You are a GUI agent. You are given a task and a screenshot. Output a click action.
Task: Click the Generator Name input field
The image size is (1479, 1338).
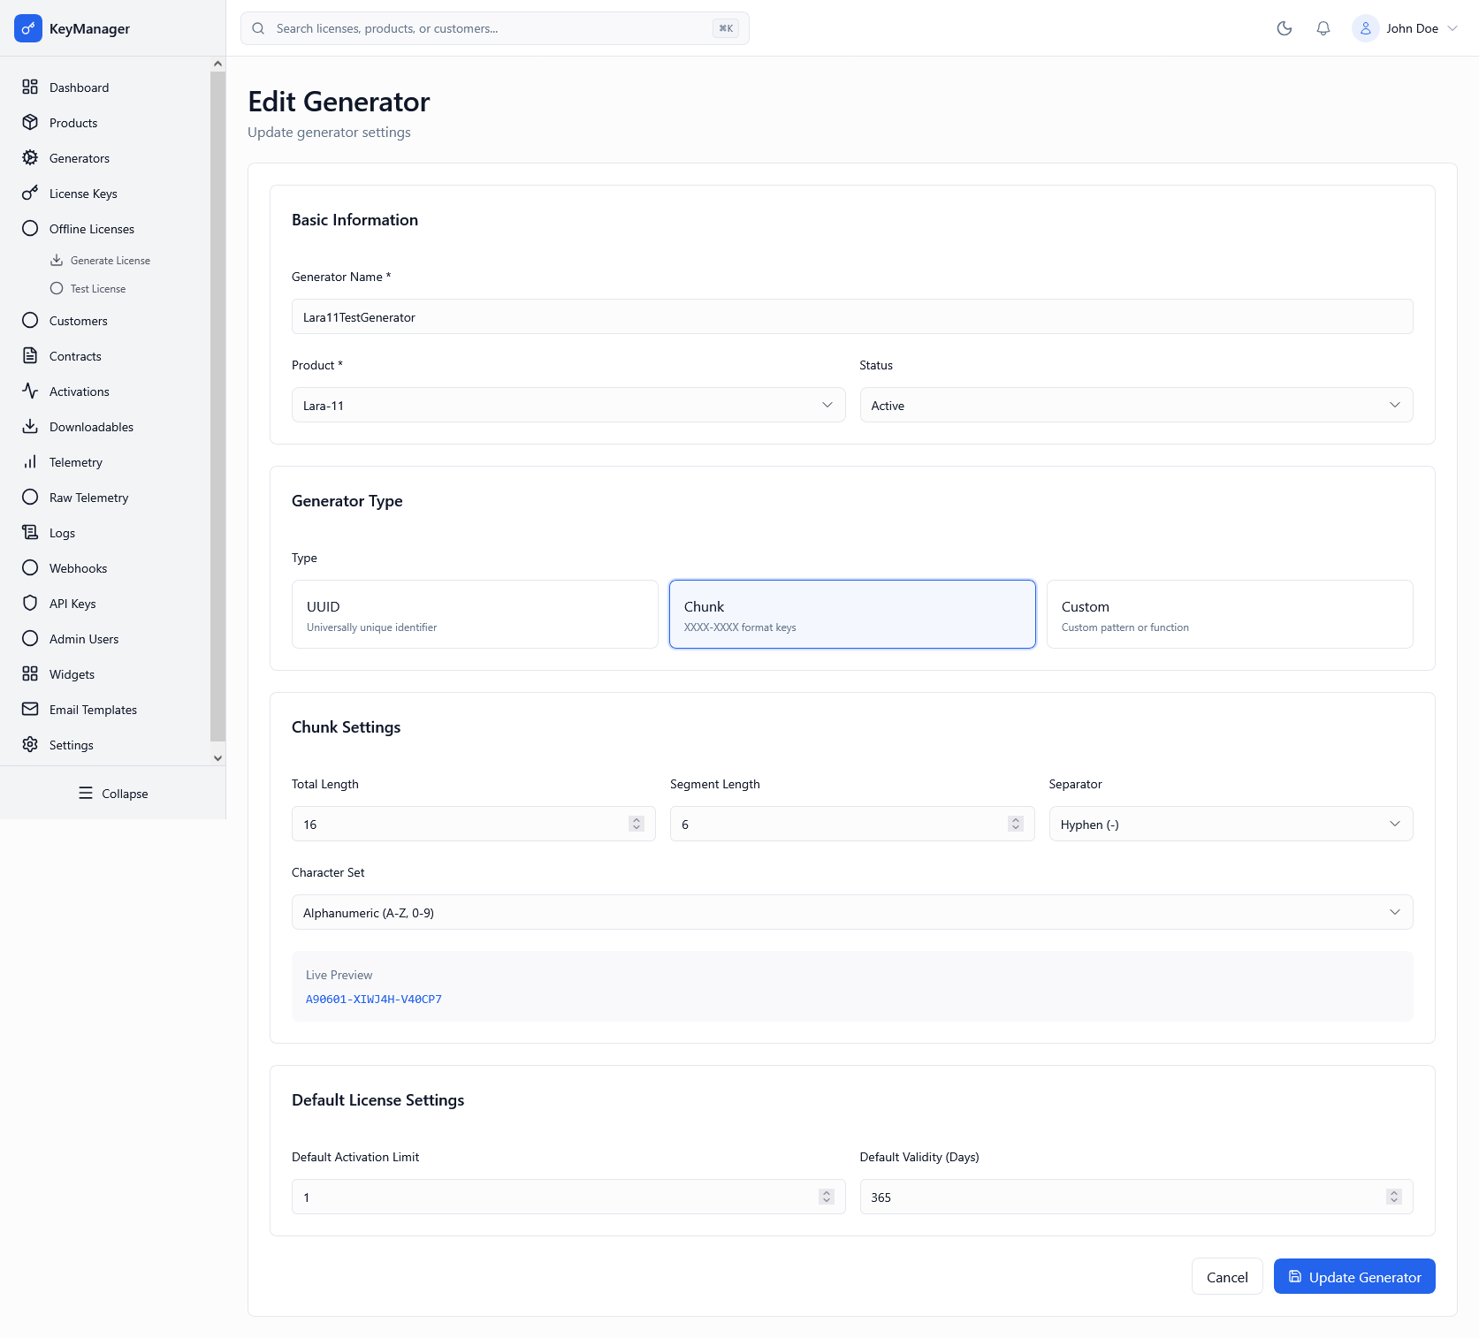[851, 317]
